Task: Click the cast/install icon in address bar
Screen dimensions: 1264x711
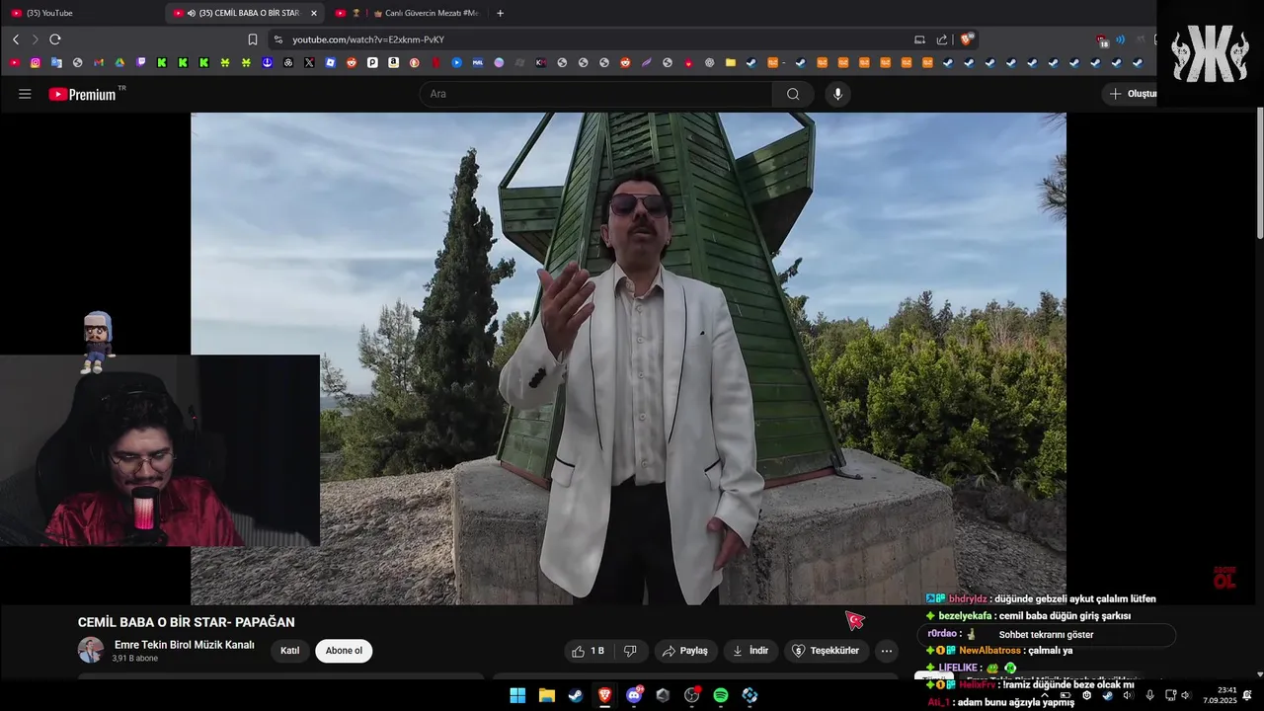Action: pyautogui.click(x=919, y=39)
